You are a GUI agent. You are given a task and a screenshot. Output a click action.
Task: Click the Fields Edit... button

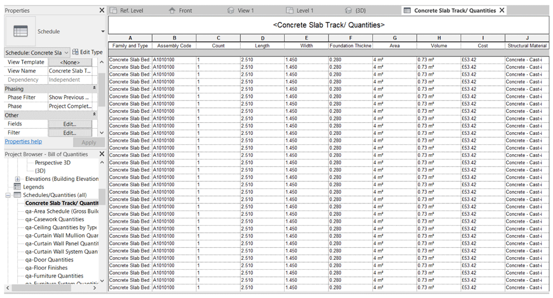[x=70, y=124]
